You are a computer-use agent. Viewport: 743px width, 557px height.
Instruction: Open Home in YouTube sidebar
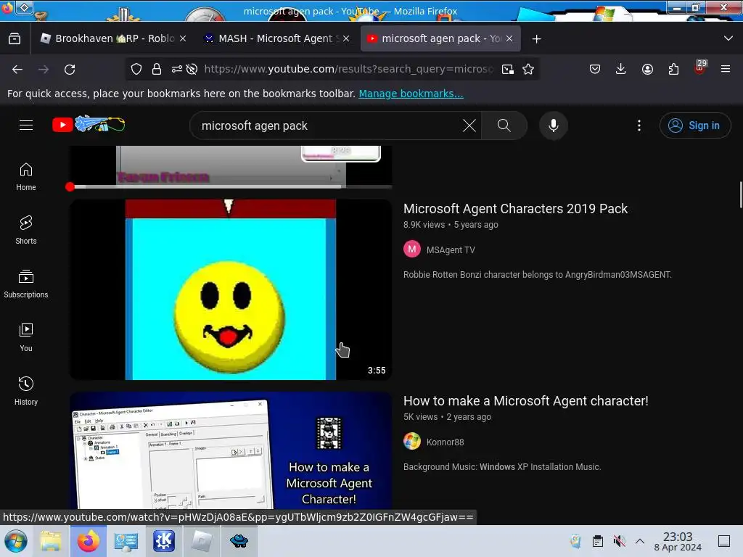[26, 177]
